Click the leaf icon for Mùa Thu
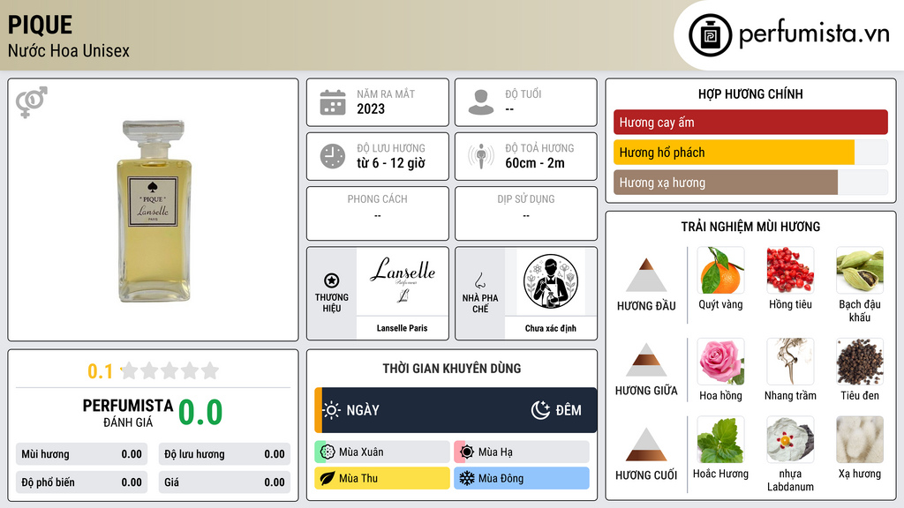Image resolution: width=904 pixels, height=508 pixels. click(x=328, y=478)
